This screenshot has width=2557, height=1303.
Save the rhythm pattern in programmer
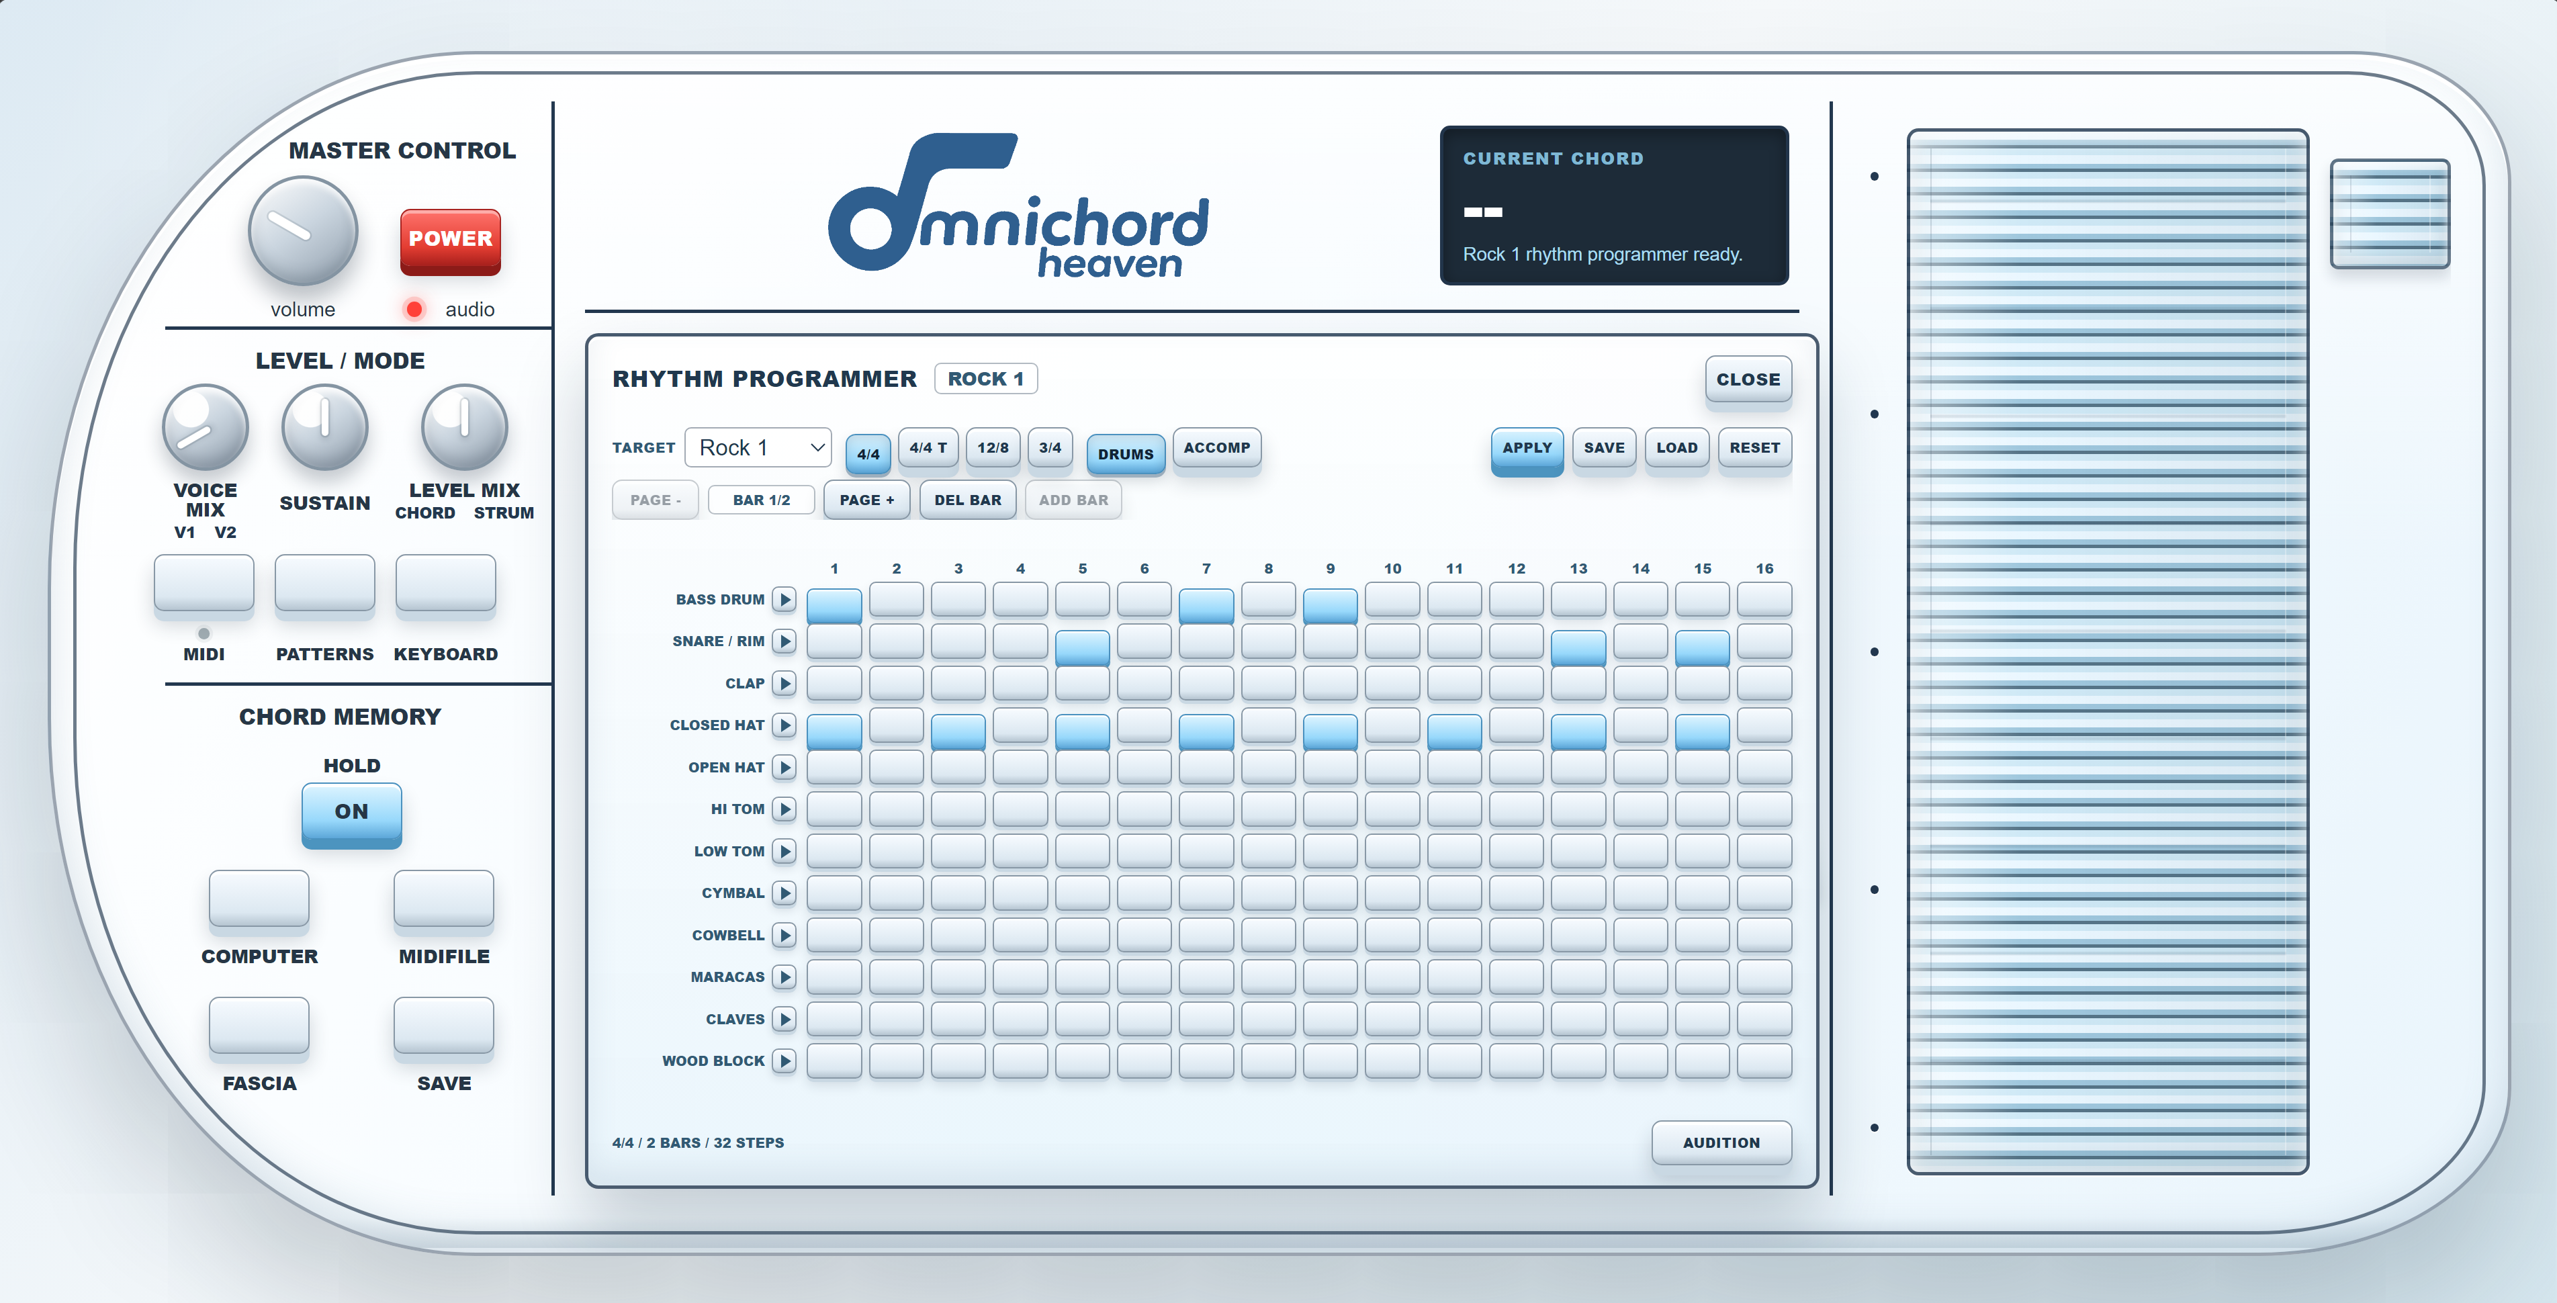(1604, 447)
